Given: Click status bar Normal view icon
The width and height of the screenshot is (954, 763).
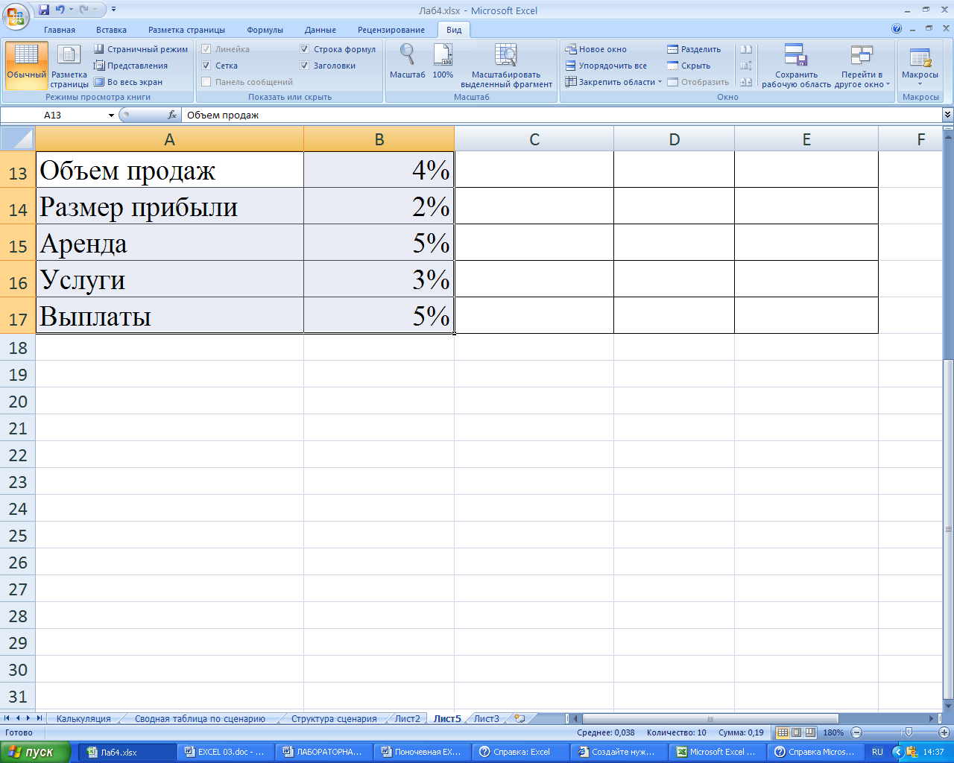Looking at the screenshot, I should tap(783, 732).
